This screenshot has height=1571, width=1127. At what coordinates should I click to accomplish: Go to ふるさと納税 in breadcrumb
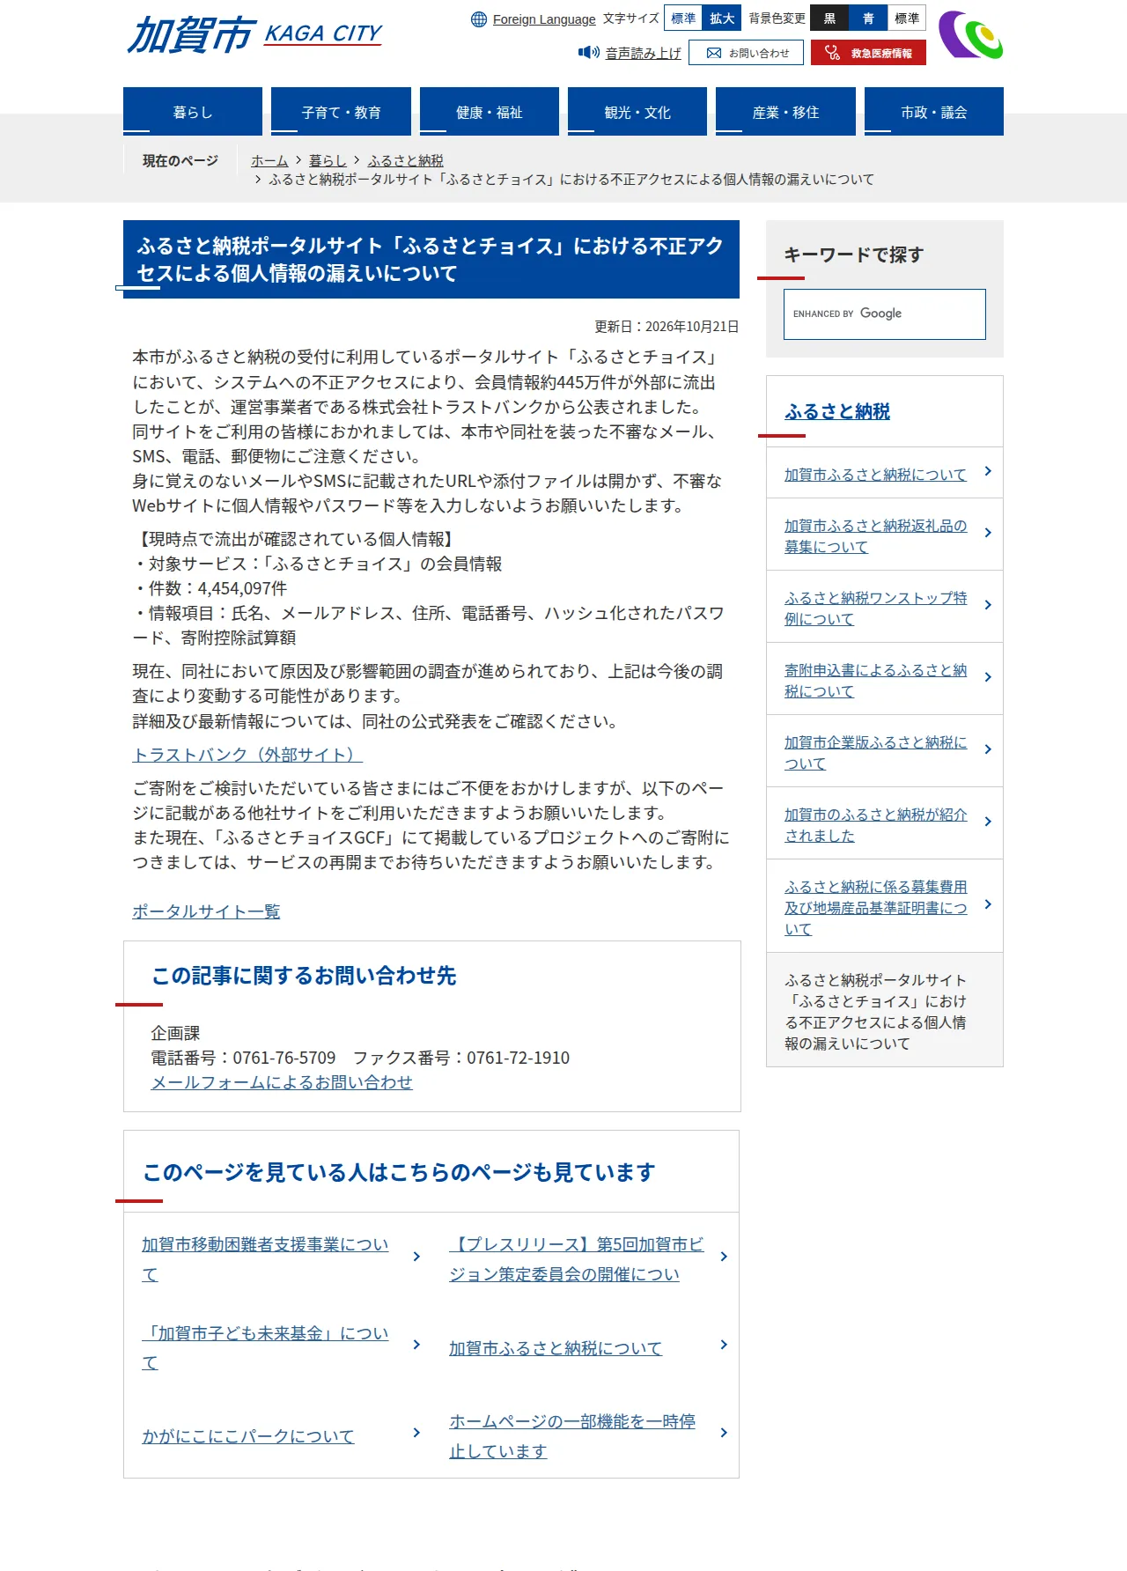click(x=405, y=160)
